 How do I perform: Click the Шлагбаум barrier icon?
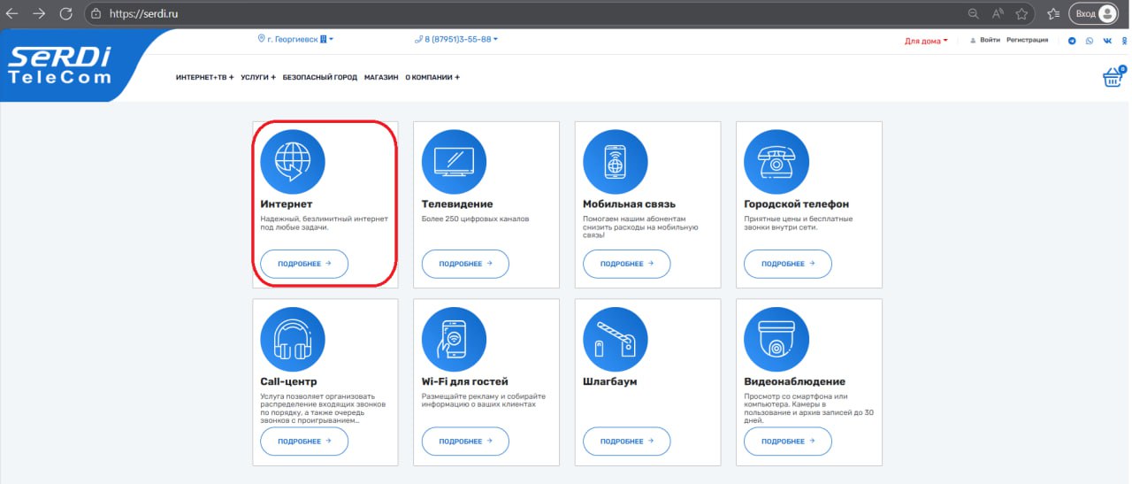[615, 339]
